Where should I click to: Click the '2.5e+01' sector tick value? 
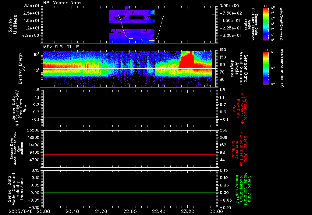click(32, 13)
